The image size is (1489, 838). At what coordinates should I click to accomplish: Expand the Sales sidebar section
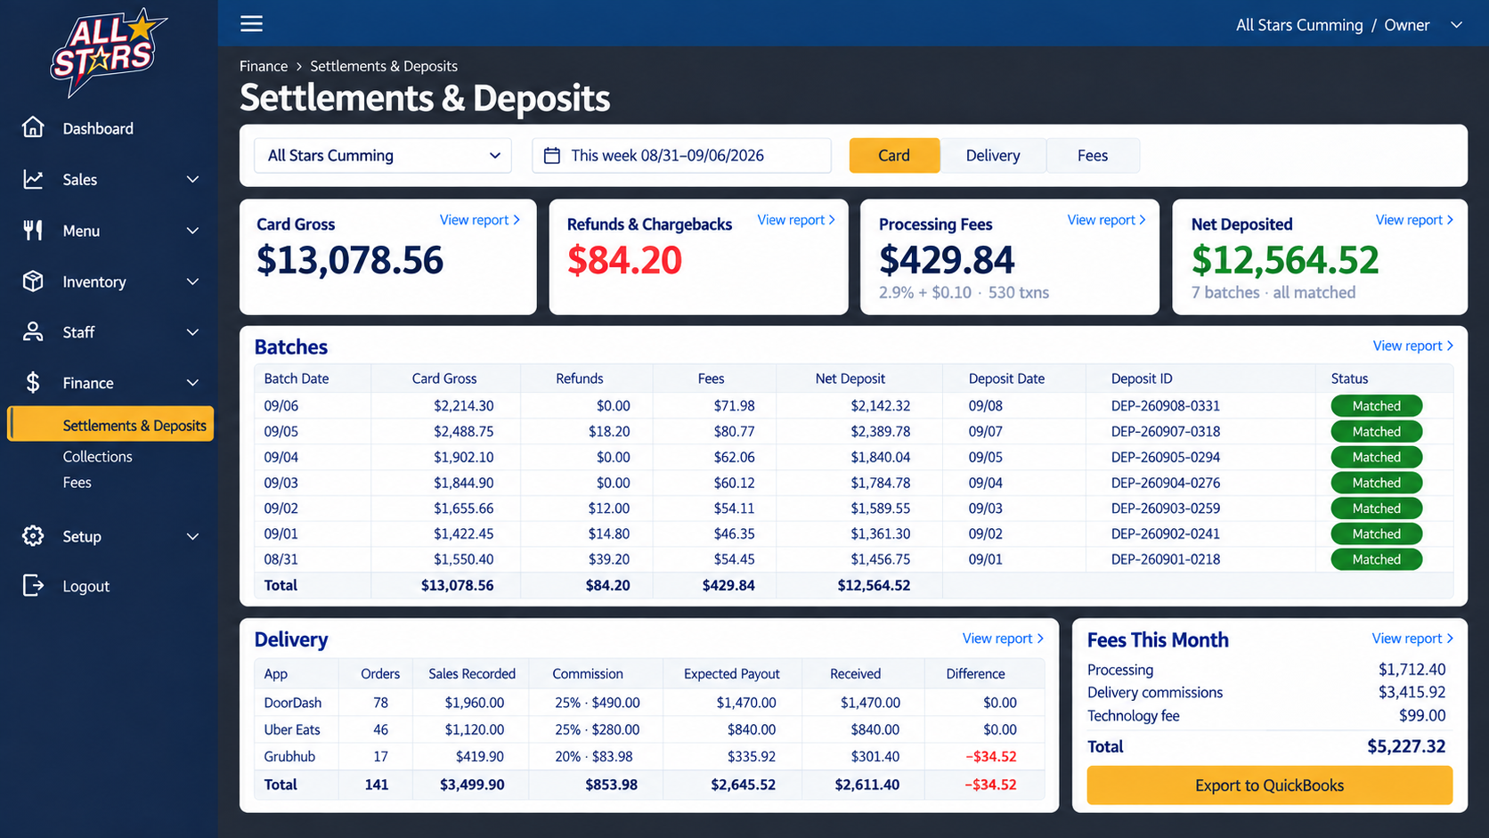[x=192, y=179]
